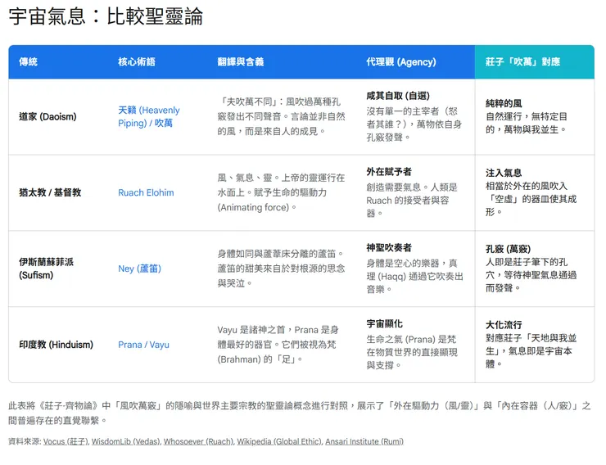Open the Whosoever (Ruach) source link
Viewport: 606px width, 465px height.
pyautogui.click(x=198, y=441)
